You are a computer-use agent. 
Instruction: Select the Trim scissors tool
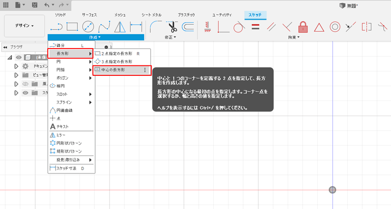coord(172,26)
